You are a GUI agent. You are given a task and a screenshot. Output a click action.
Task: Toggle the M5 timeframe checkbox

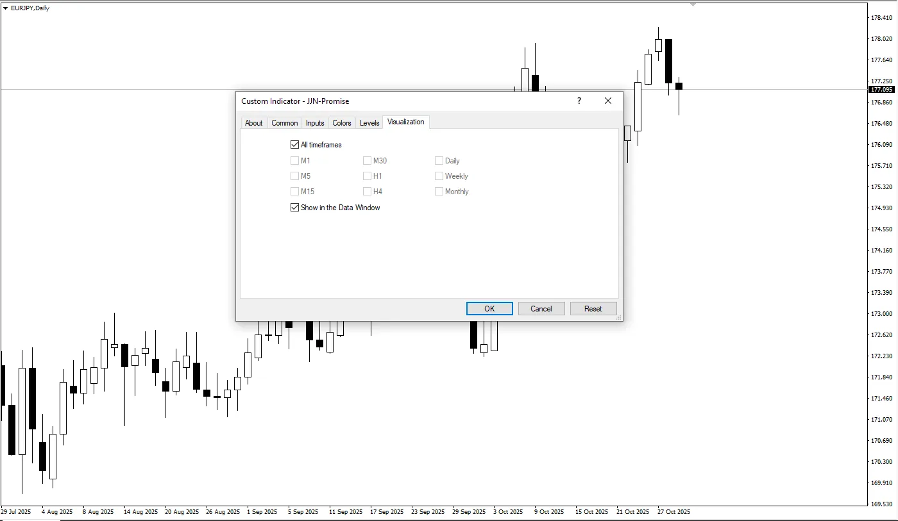295,176
